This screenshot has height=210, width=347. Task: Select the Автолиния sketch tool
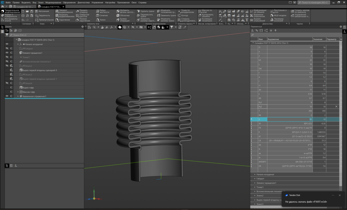[x=42, y=11]
